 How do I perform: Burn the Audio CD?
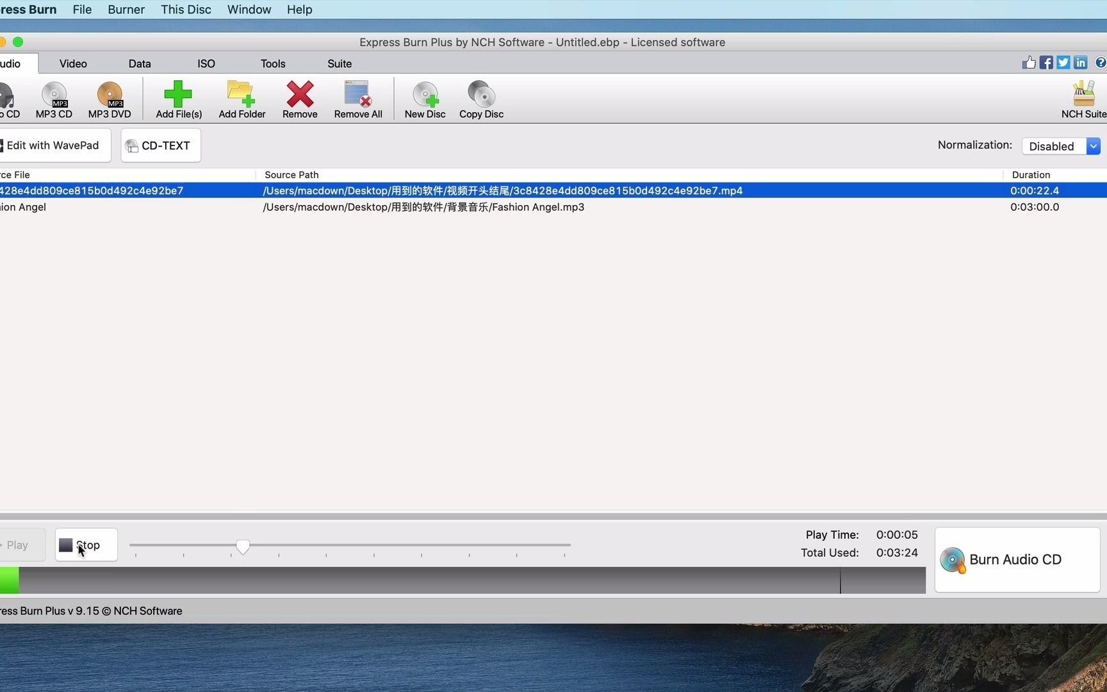click(x=1017, y=559)
